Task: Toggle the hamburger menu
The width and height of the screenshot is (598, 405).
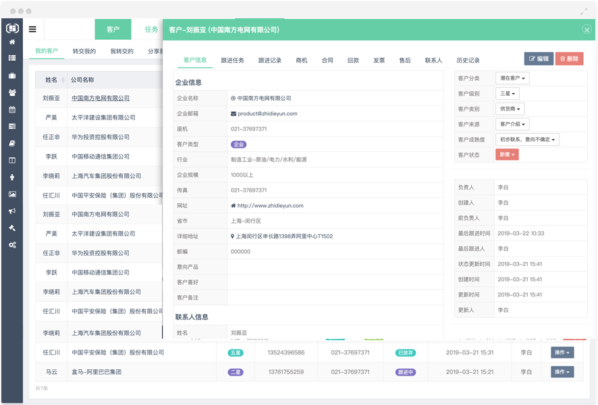Action: click(x=32, y=29)
